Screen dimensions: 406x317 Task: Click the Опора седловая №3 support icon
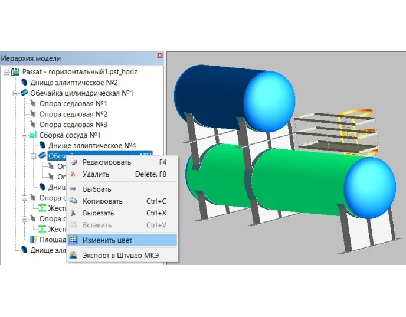33,125
